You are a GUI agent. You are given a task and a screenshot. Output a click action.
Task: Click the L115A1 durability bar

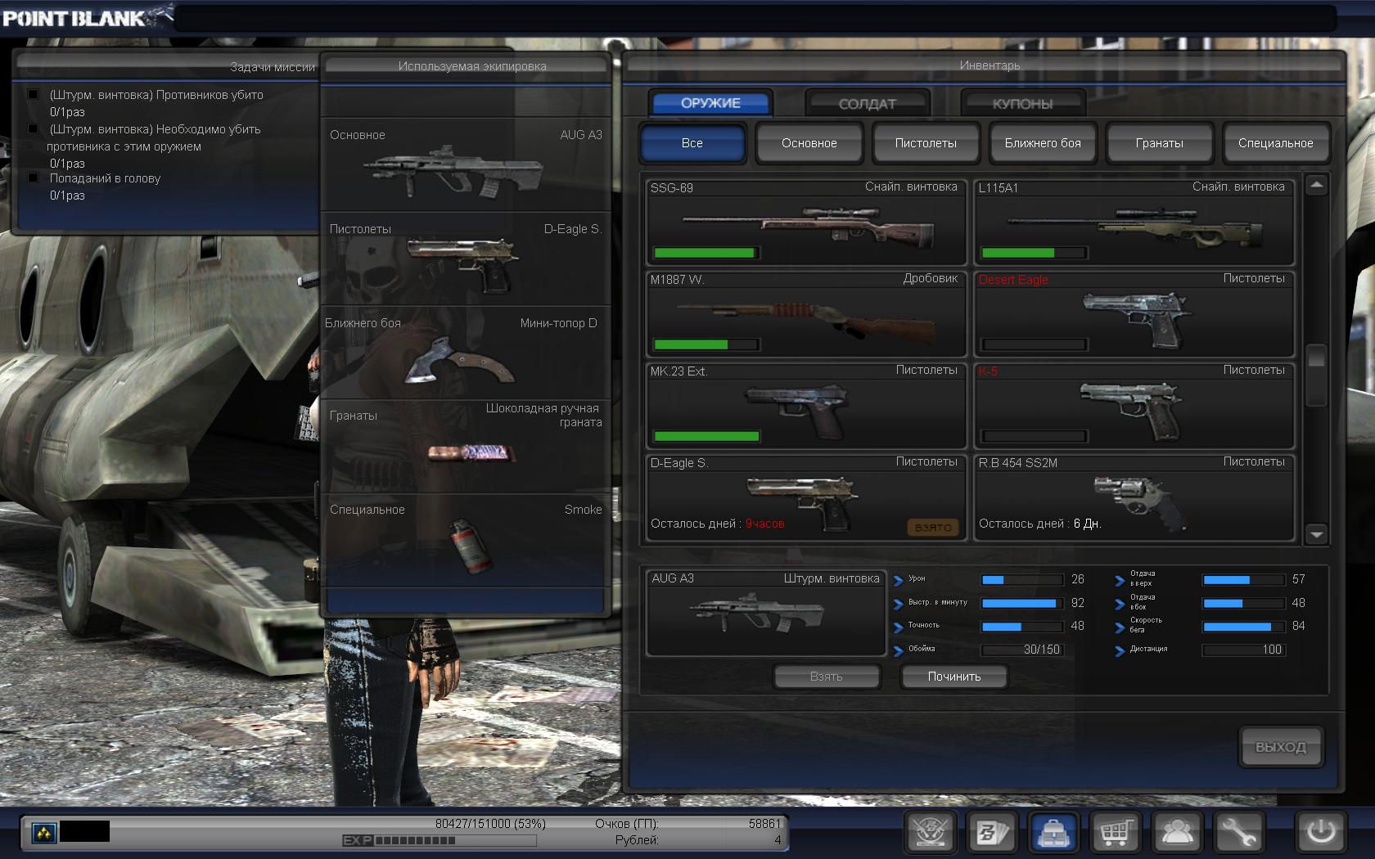[1035, 253]
